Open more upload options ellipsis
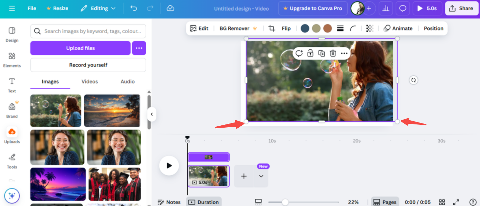 pos(139,48)
